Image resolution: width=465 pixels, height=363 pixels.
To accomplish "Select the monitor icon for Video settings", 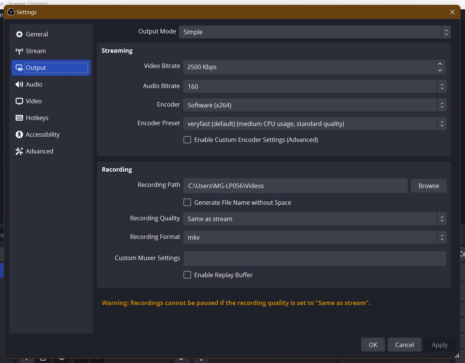I will (x=19, y=101).
